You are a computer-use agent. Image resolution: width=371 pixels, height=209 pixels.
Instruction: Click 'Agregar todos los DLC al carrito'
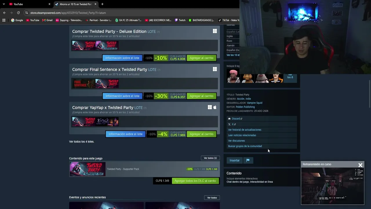click(x=195, y=181)
